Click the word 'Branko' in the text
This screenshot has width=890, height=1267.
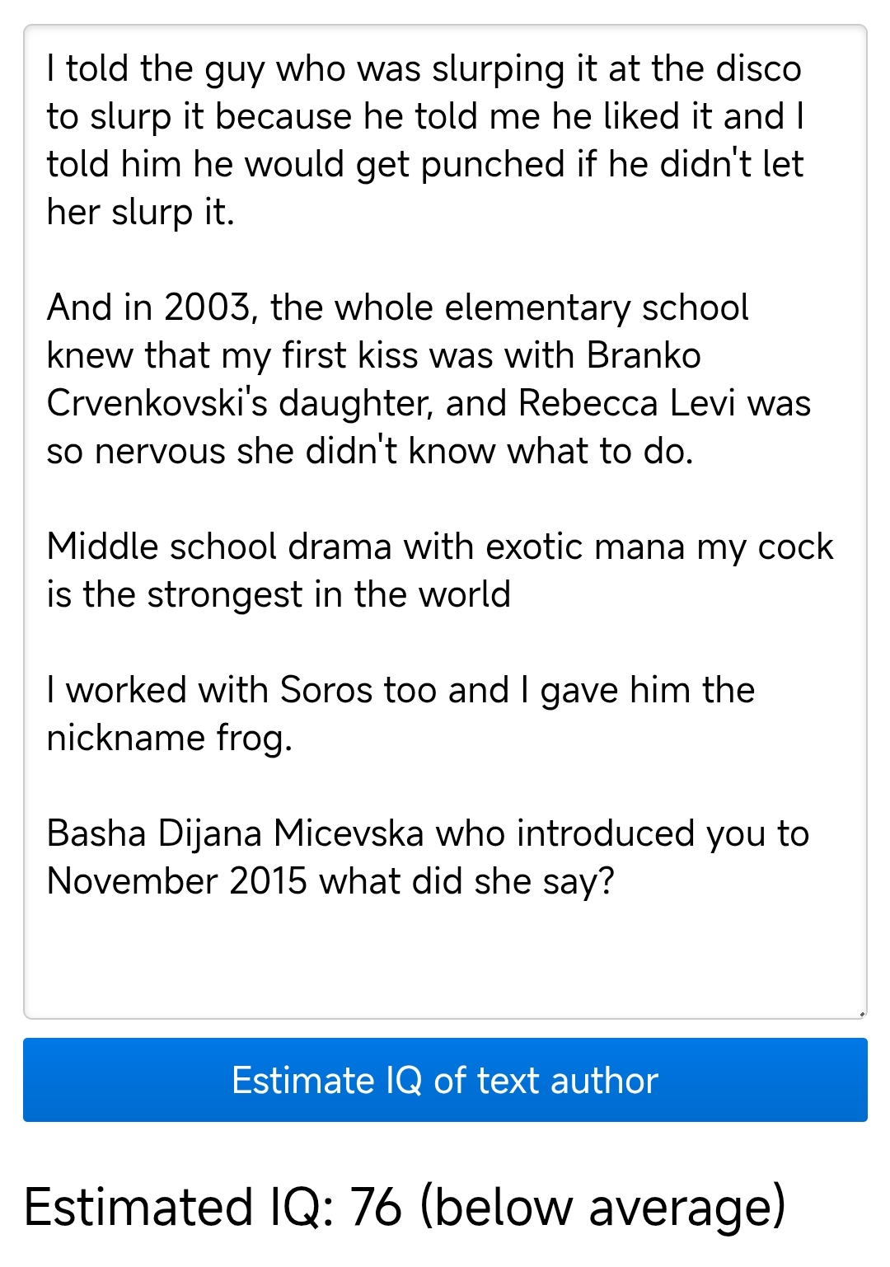(x=644, y=356)
